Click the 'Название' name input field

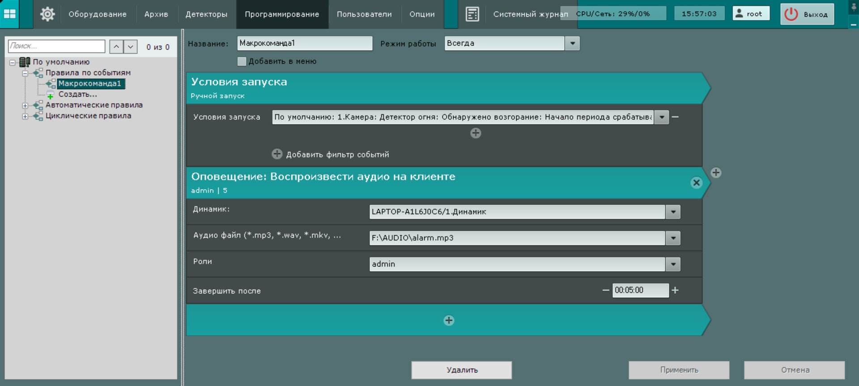(304, 43)
